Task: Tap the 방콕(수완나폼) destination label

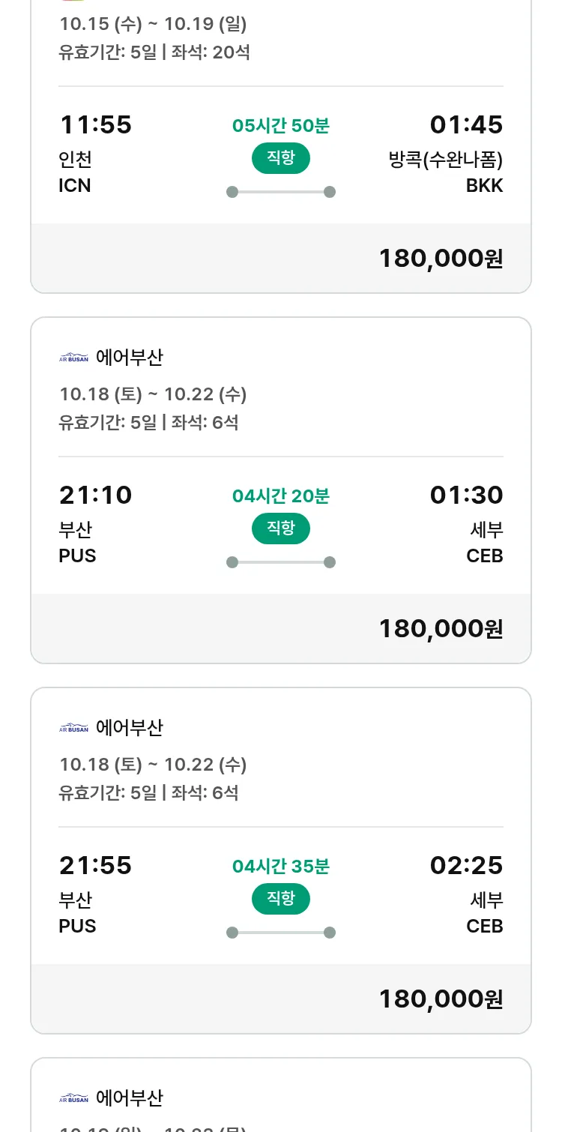Action: tap(445, 160)
